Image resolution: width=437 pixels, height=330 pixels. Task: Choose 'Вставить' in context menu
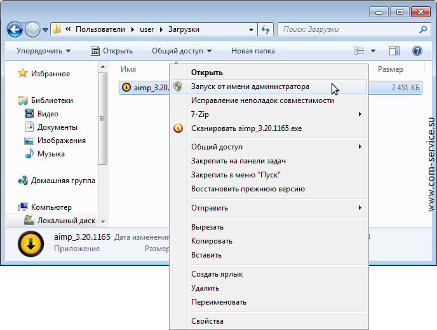click(269, 255)
